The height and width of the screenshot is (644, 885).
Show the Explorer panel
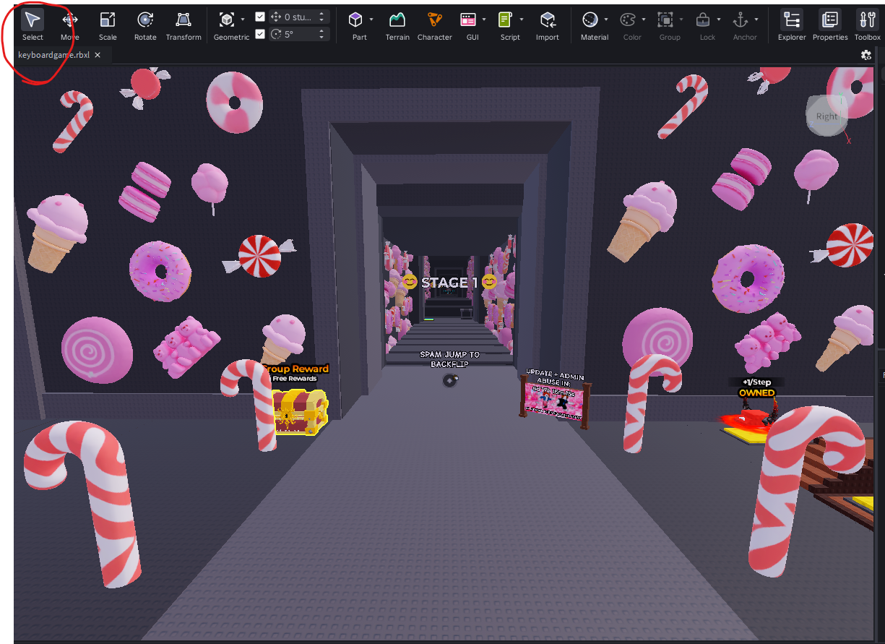point(792,25)
